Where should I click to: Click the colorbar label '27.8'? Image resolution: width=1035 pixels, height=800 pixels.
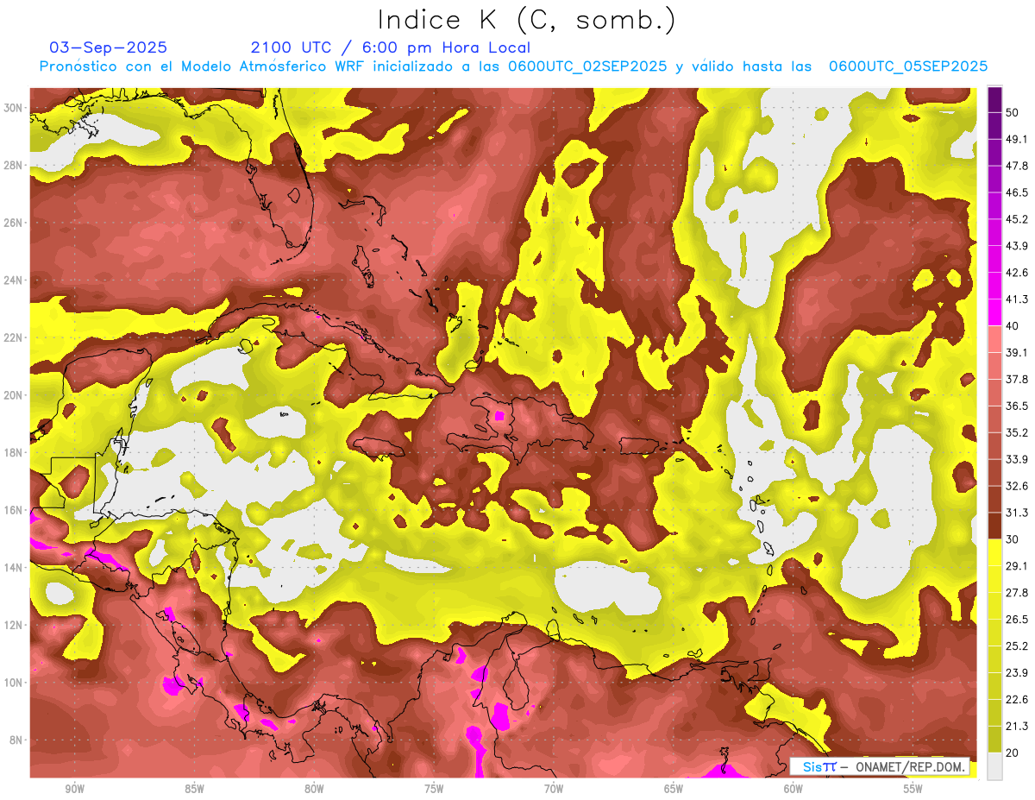click(1016, 593)
